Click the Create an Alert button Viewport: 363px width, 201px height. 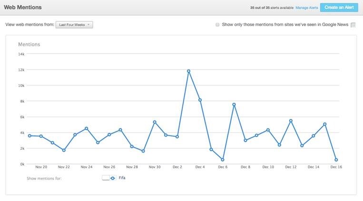coord(339,8)
